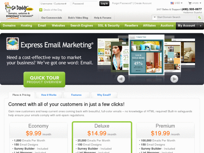Click the GoDaddy logo

click(19, 11)
